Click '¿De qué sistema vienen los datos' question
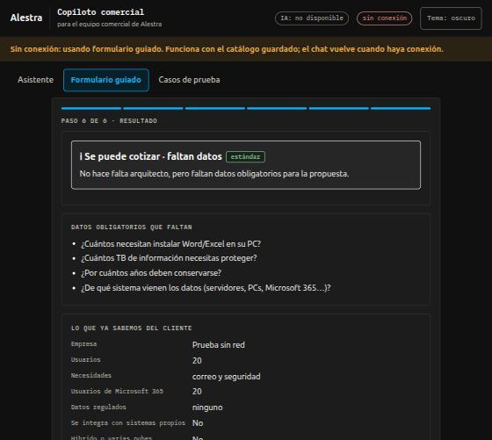 click(206, 287)
